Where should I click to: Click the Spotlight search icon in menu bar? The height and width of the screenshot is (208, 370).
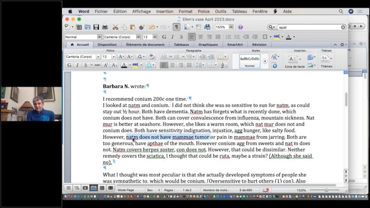pos(341,12)
